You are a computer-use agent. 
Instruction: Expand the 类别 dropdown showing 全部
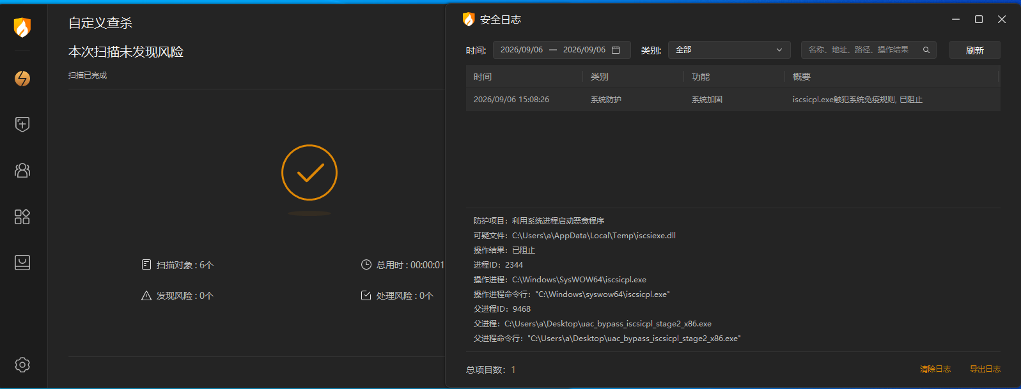tap(729, 50)
